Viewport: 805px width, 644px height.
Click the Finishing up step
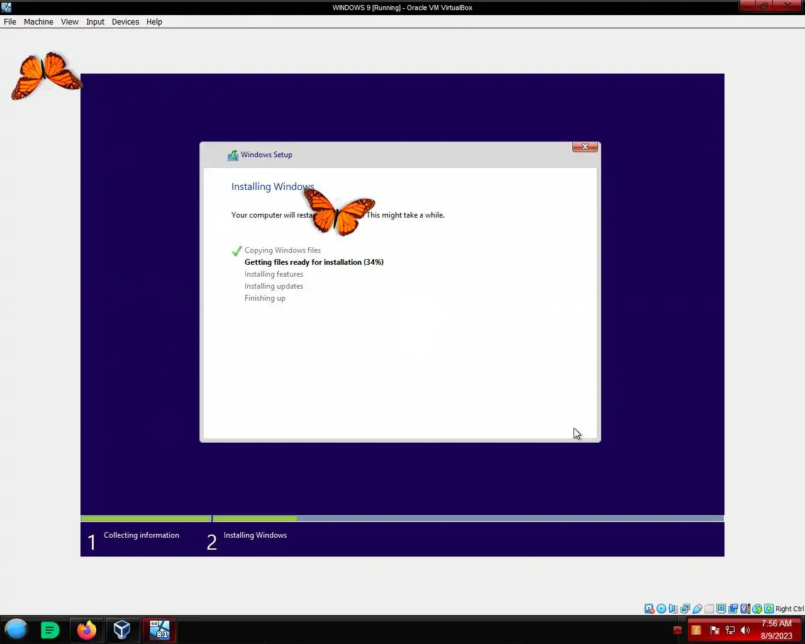(x=265, y=298)
